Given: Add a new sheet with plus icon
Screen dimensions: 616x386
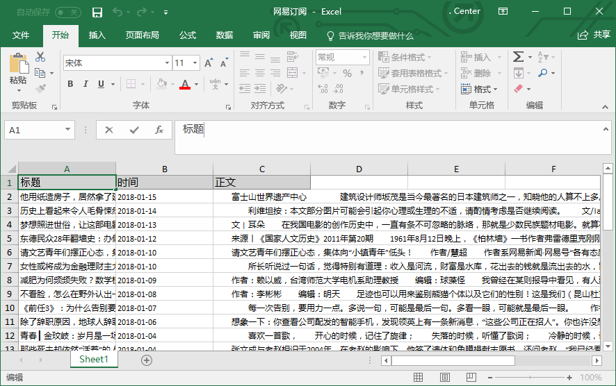Looking at the screenshot, I should 147,360.
